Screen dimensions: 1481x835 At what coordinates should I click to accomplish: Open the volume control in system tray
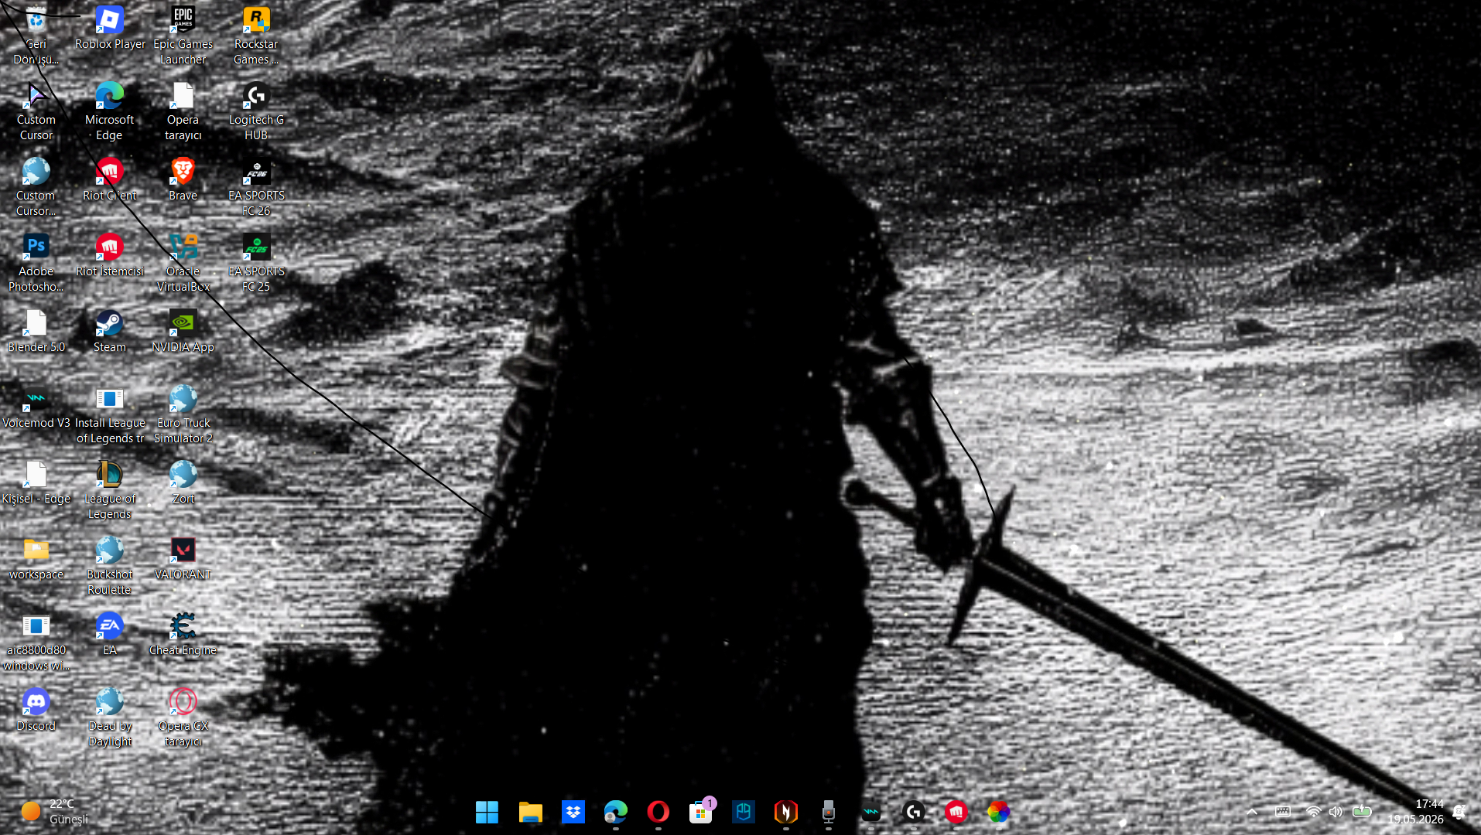click(x=1336, y=812)
